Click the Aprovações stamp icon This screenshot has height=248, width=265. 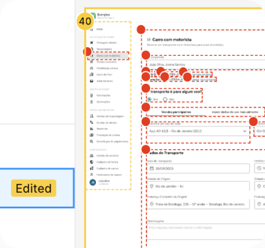click(92, 102)
